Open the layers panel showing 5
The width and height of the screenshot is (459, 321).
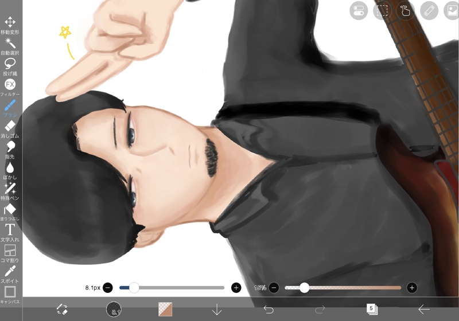372,310
